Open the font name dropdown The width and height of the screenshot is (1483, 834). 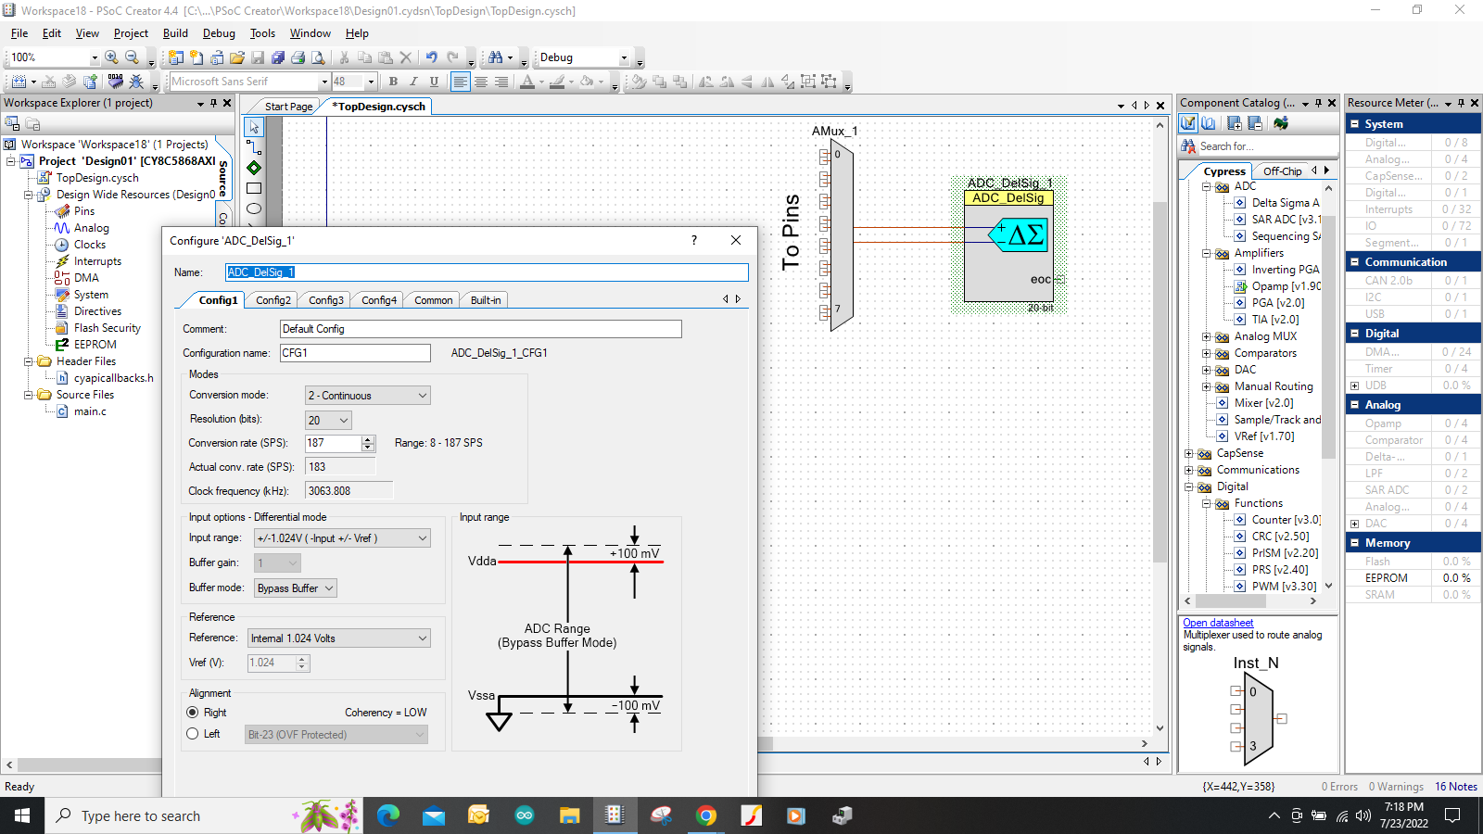(x=324, y=82)
